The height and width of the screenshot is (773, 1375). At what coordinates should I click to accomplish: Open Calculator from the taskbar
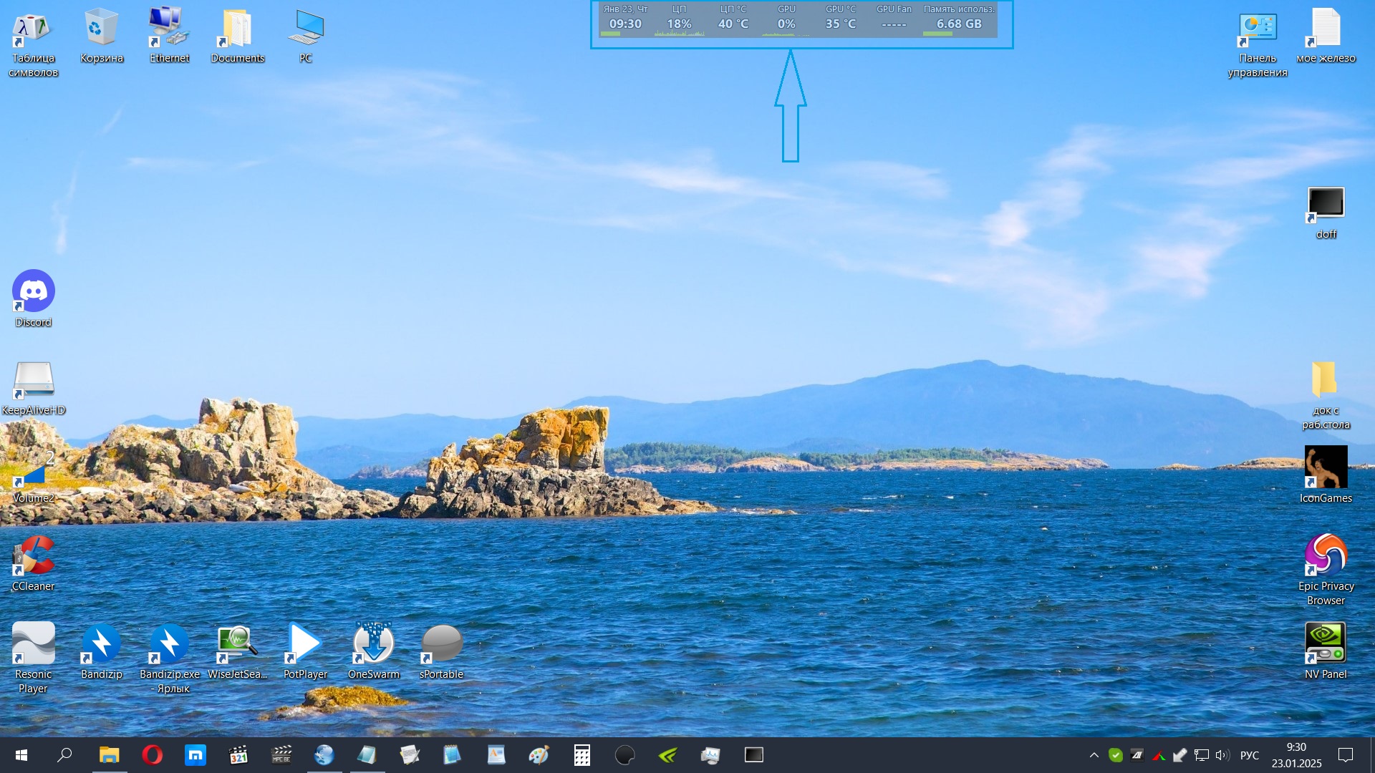click(582, 755)
